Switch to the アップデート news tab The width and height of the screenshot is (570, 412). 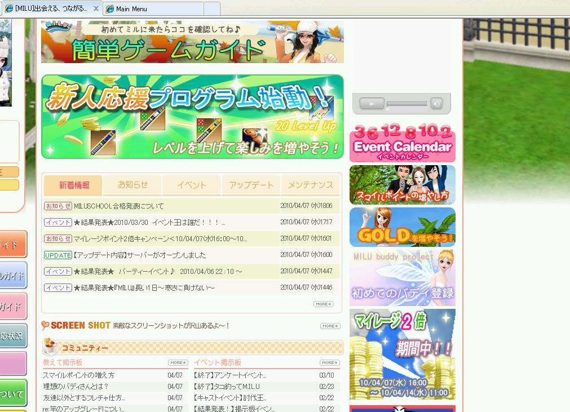251,185
